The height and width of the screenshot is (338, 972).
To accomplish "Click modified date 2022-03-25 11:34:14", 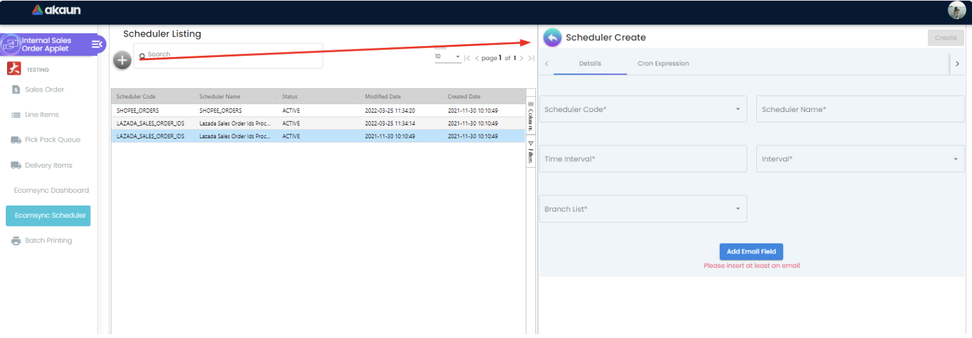I will pos(390,124).
